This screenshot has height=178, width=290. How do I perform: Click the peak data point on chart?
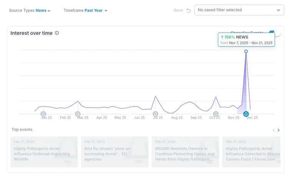pos(246,51)
